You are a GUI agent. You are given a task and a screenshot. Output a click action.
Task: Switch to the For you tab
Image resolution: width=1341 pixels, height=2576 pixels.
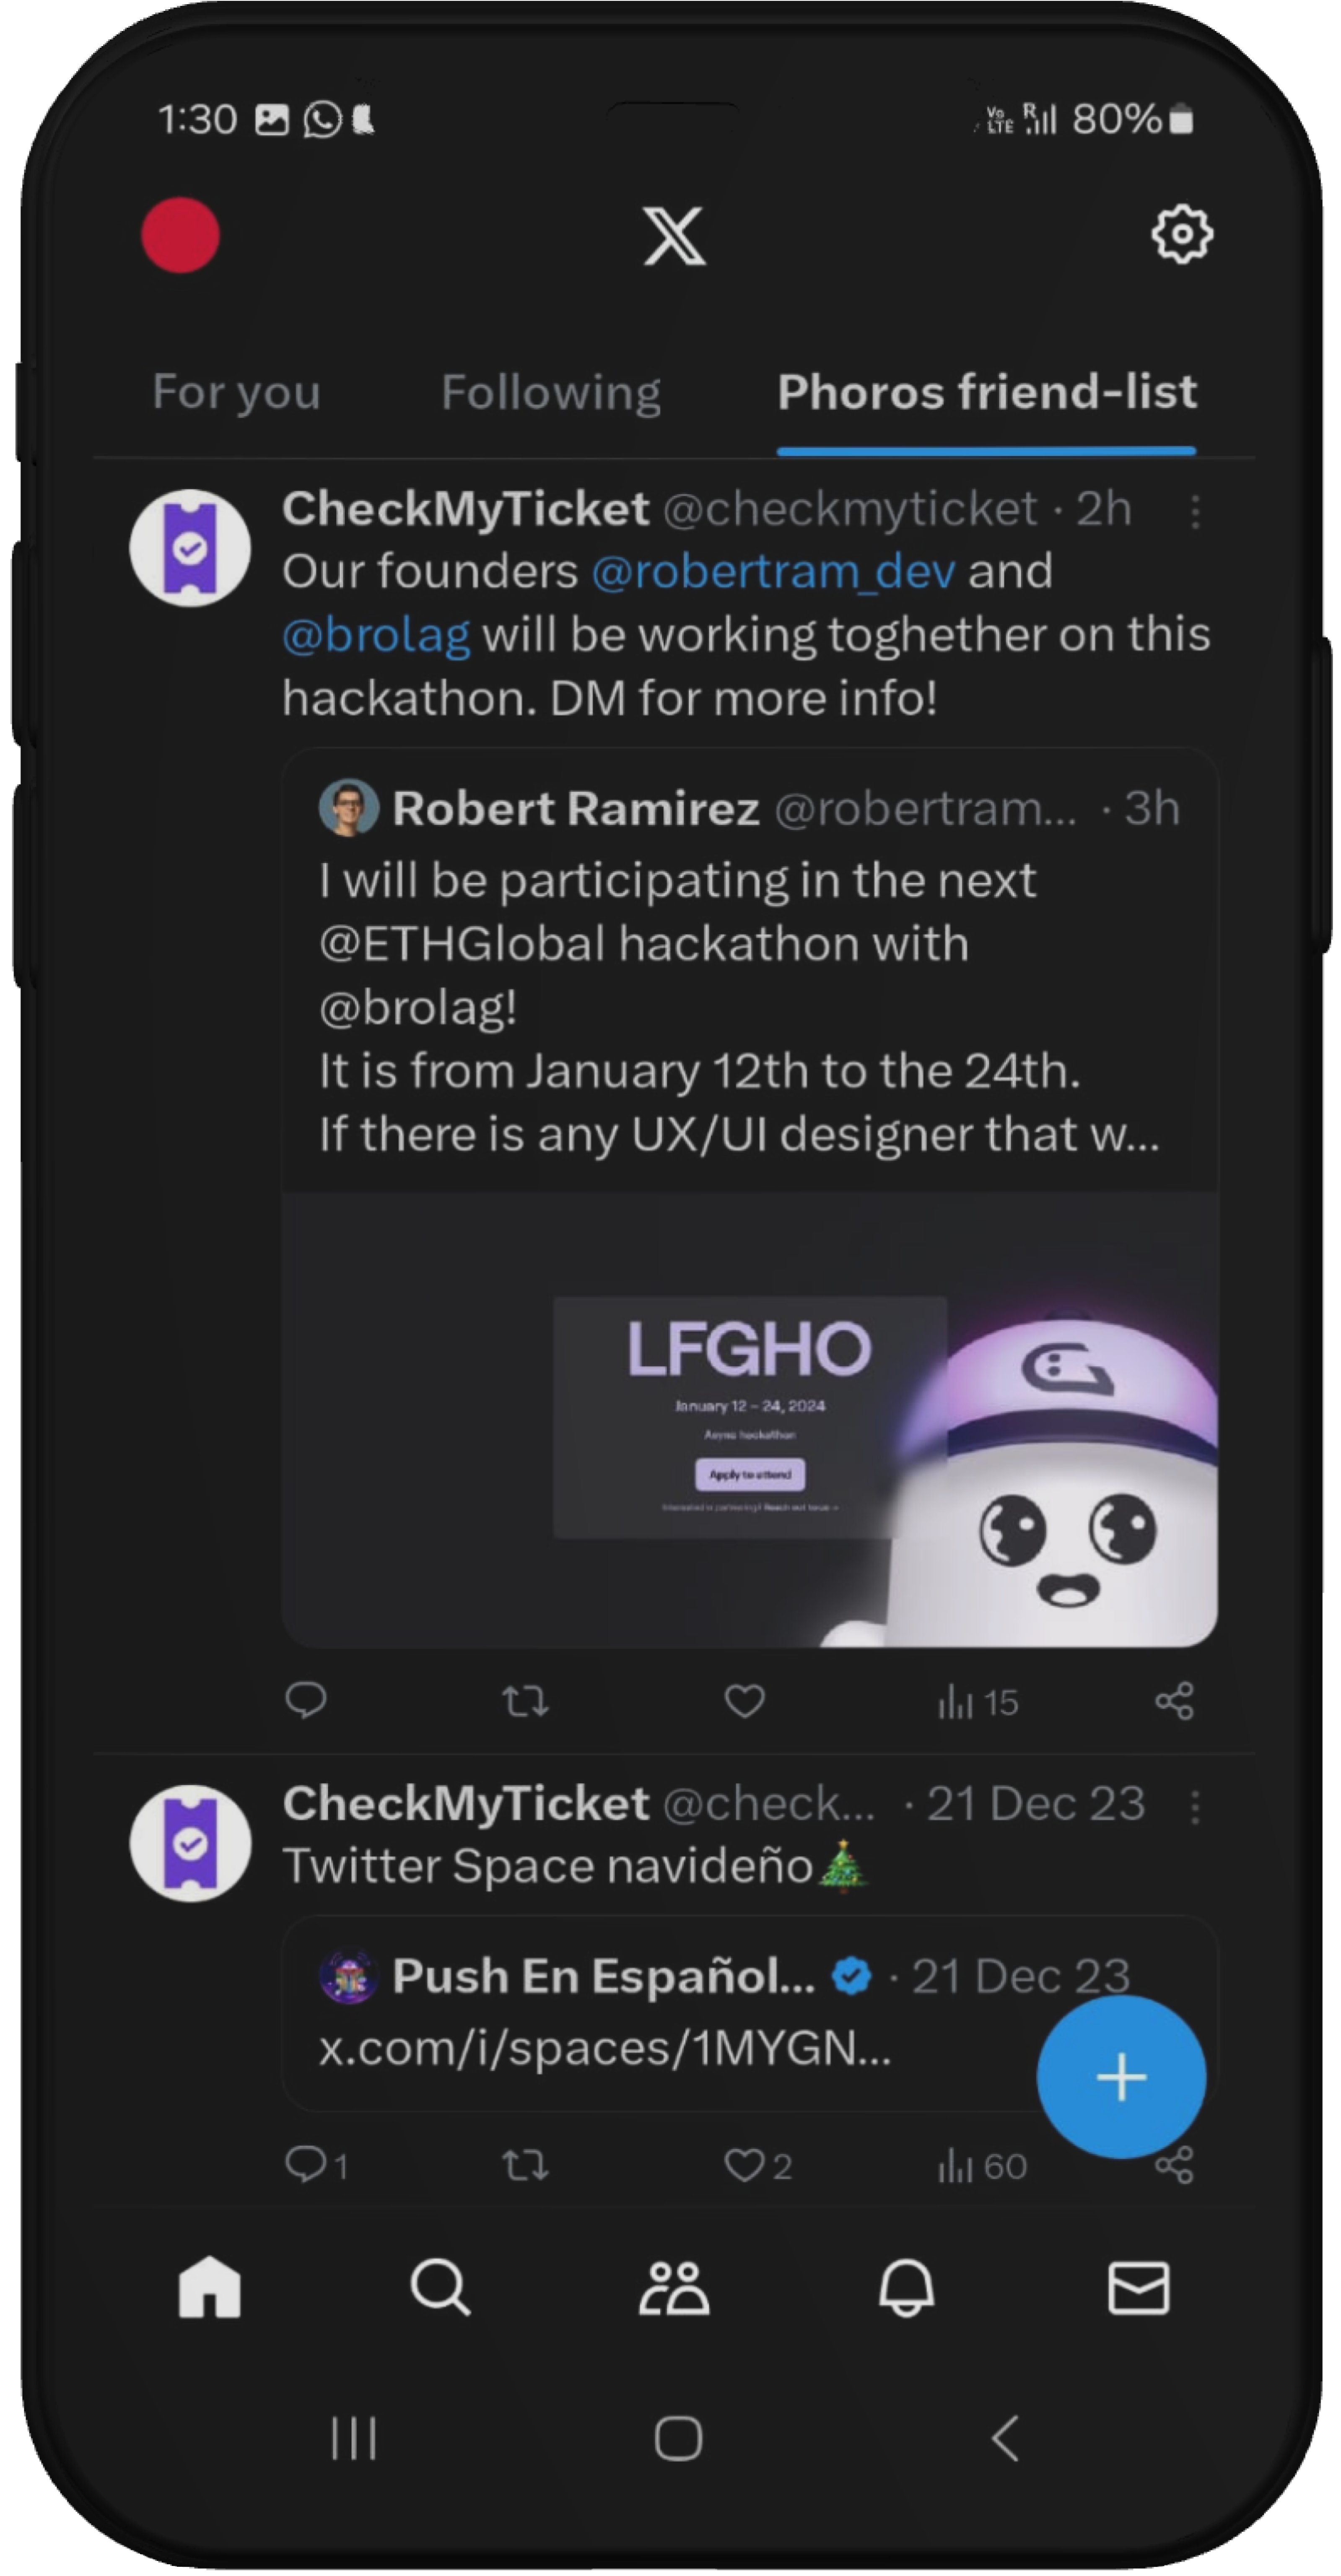[236, 392]
